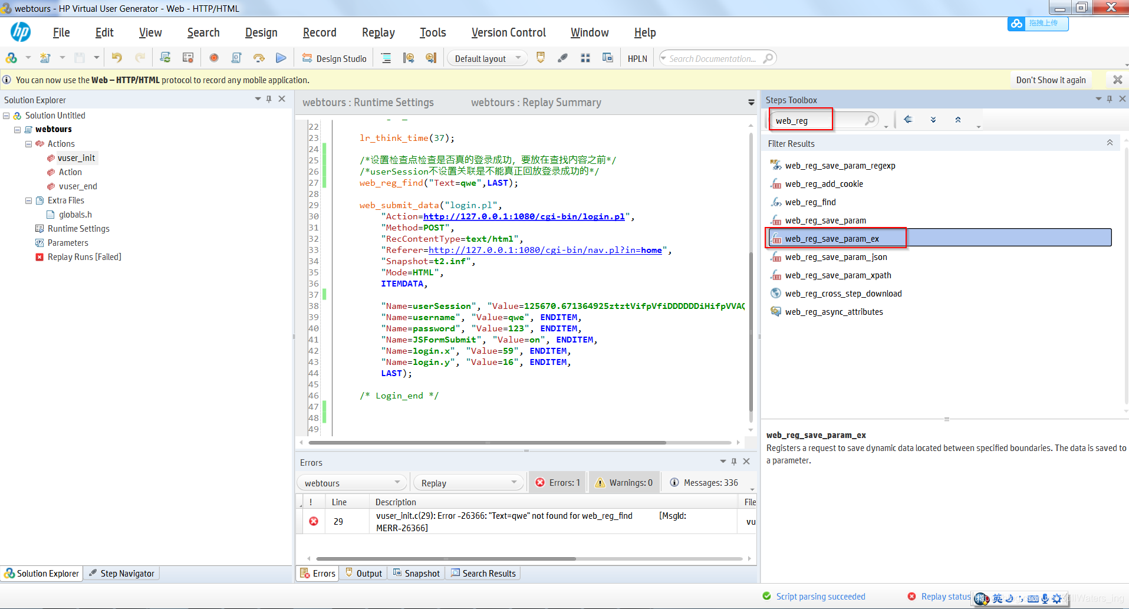This screenshot has width=1129, height=609.
Task: Open the File menu
Action: [x=61, y=32]
